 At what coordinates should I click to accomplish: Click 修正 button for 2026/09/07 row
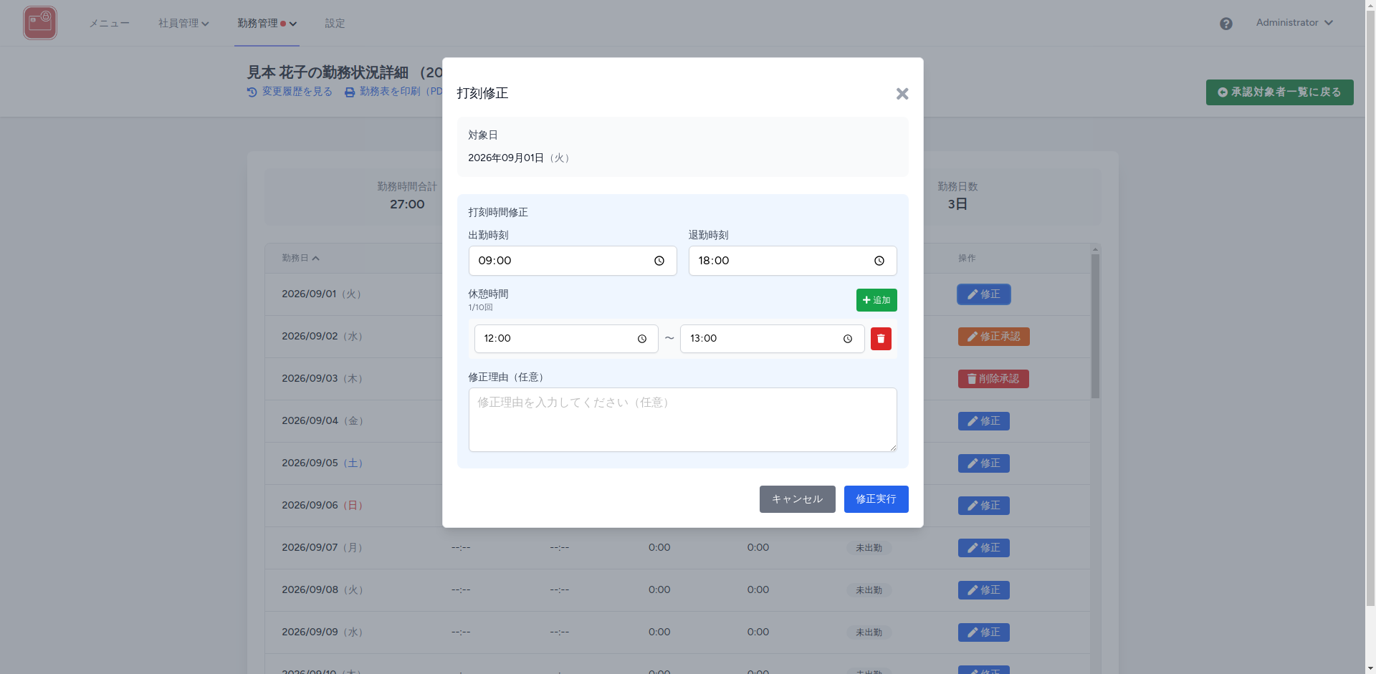click(984, 548)
